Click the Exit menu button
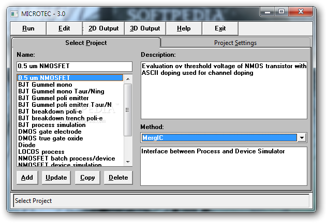Screen dimensions: 327x223 [x=220, y=28]
